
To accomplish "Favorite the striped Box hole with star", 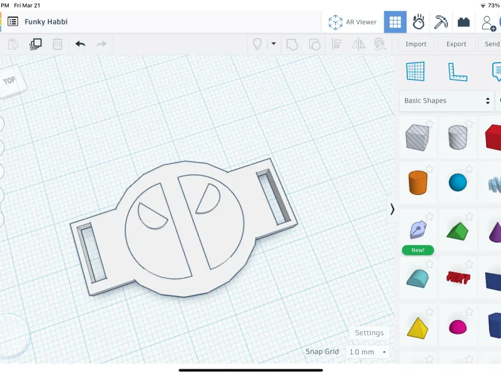I will 429,123.
